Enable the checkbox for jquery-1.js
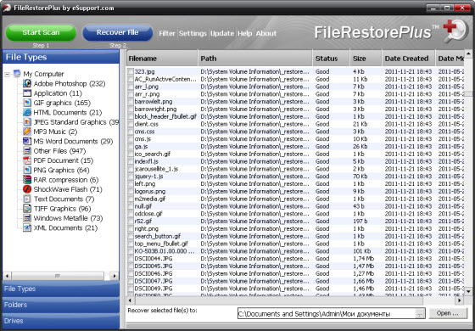This screenshot has width=475, height=331. 131,177
